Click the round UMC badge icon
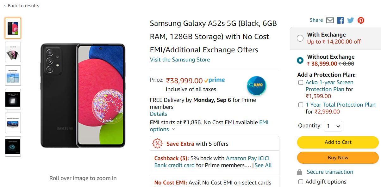This screenshot has height=187, width=381. point(256,85)
